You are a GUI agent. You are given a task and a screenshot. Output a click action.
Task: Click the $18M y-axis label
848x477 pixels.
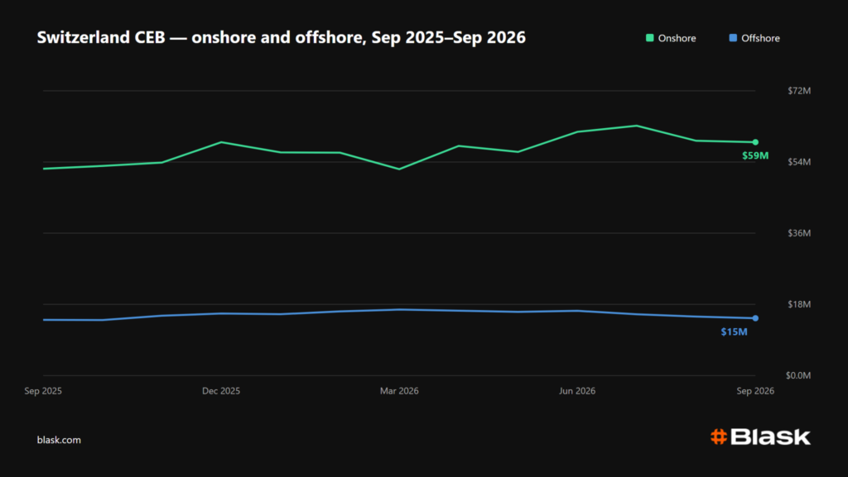(x=799, y=304)
